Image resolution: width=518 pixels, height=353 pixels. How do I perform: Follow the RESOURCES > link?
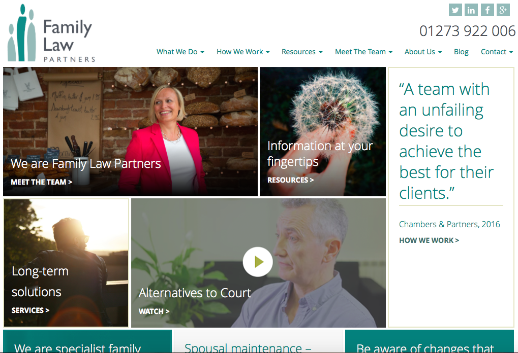click(291, 180)
